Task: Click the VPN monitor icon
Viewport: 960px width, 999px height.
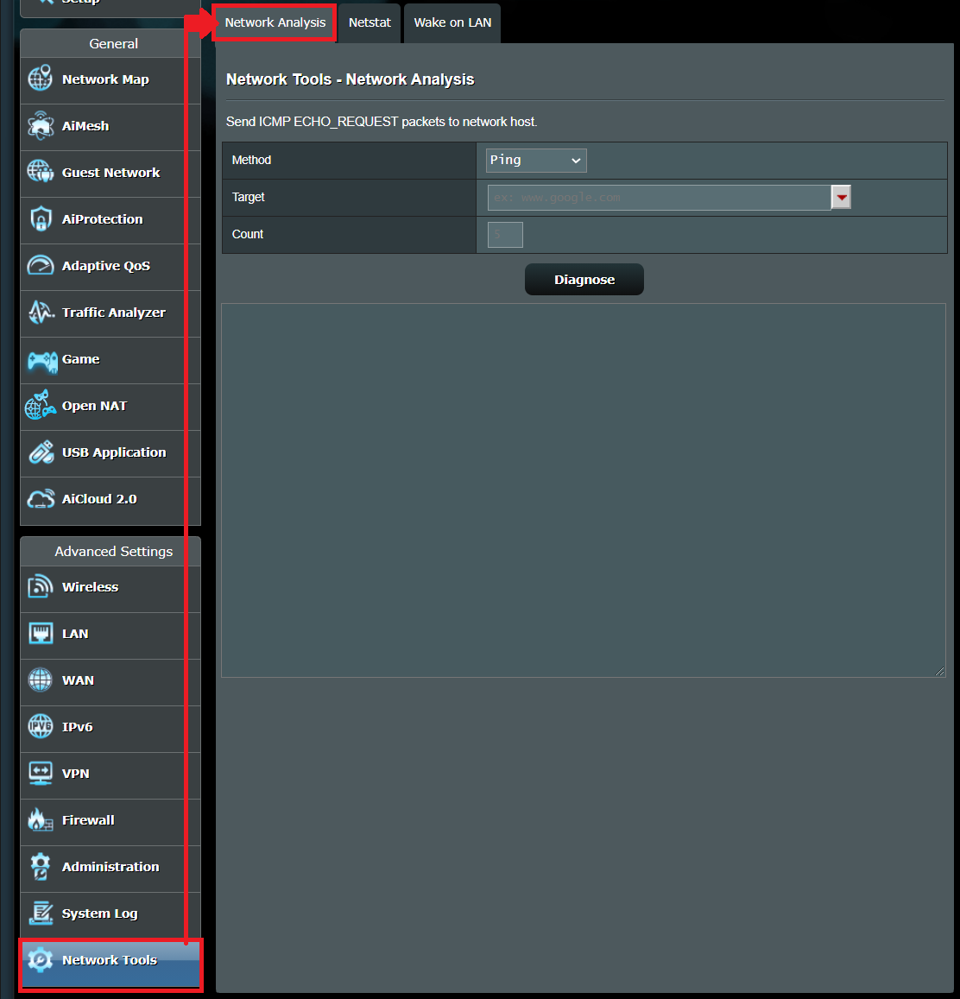Action: [40, 774]
